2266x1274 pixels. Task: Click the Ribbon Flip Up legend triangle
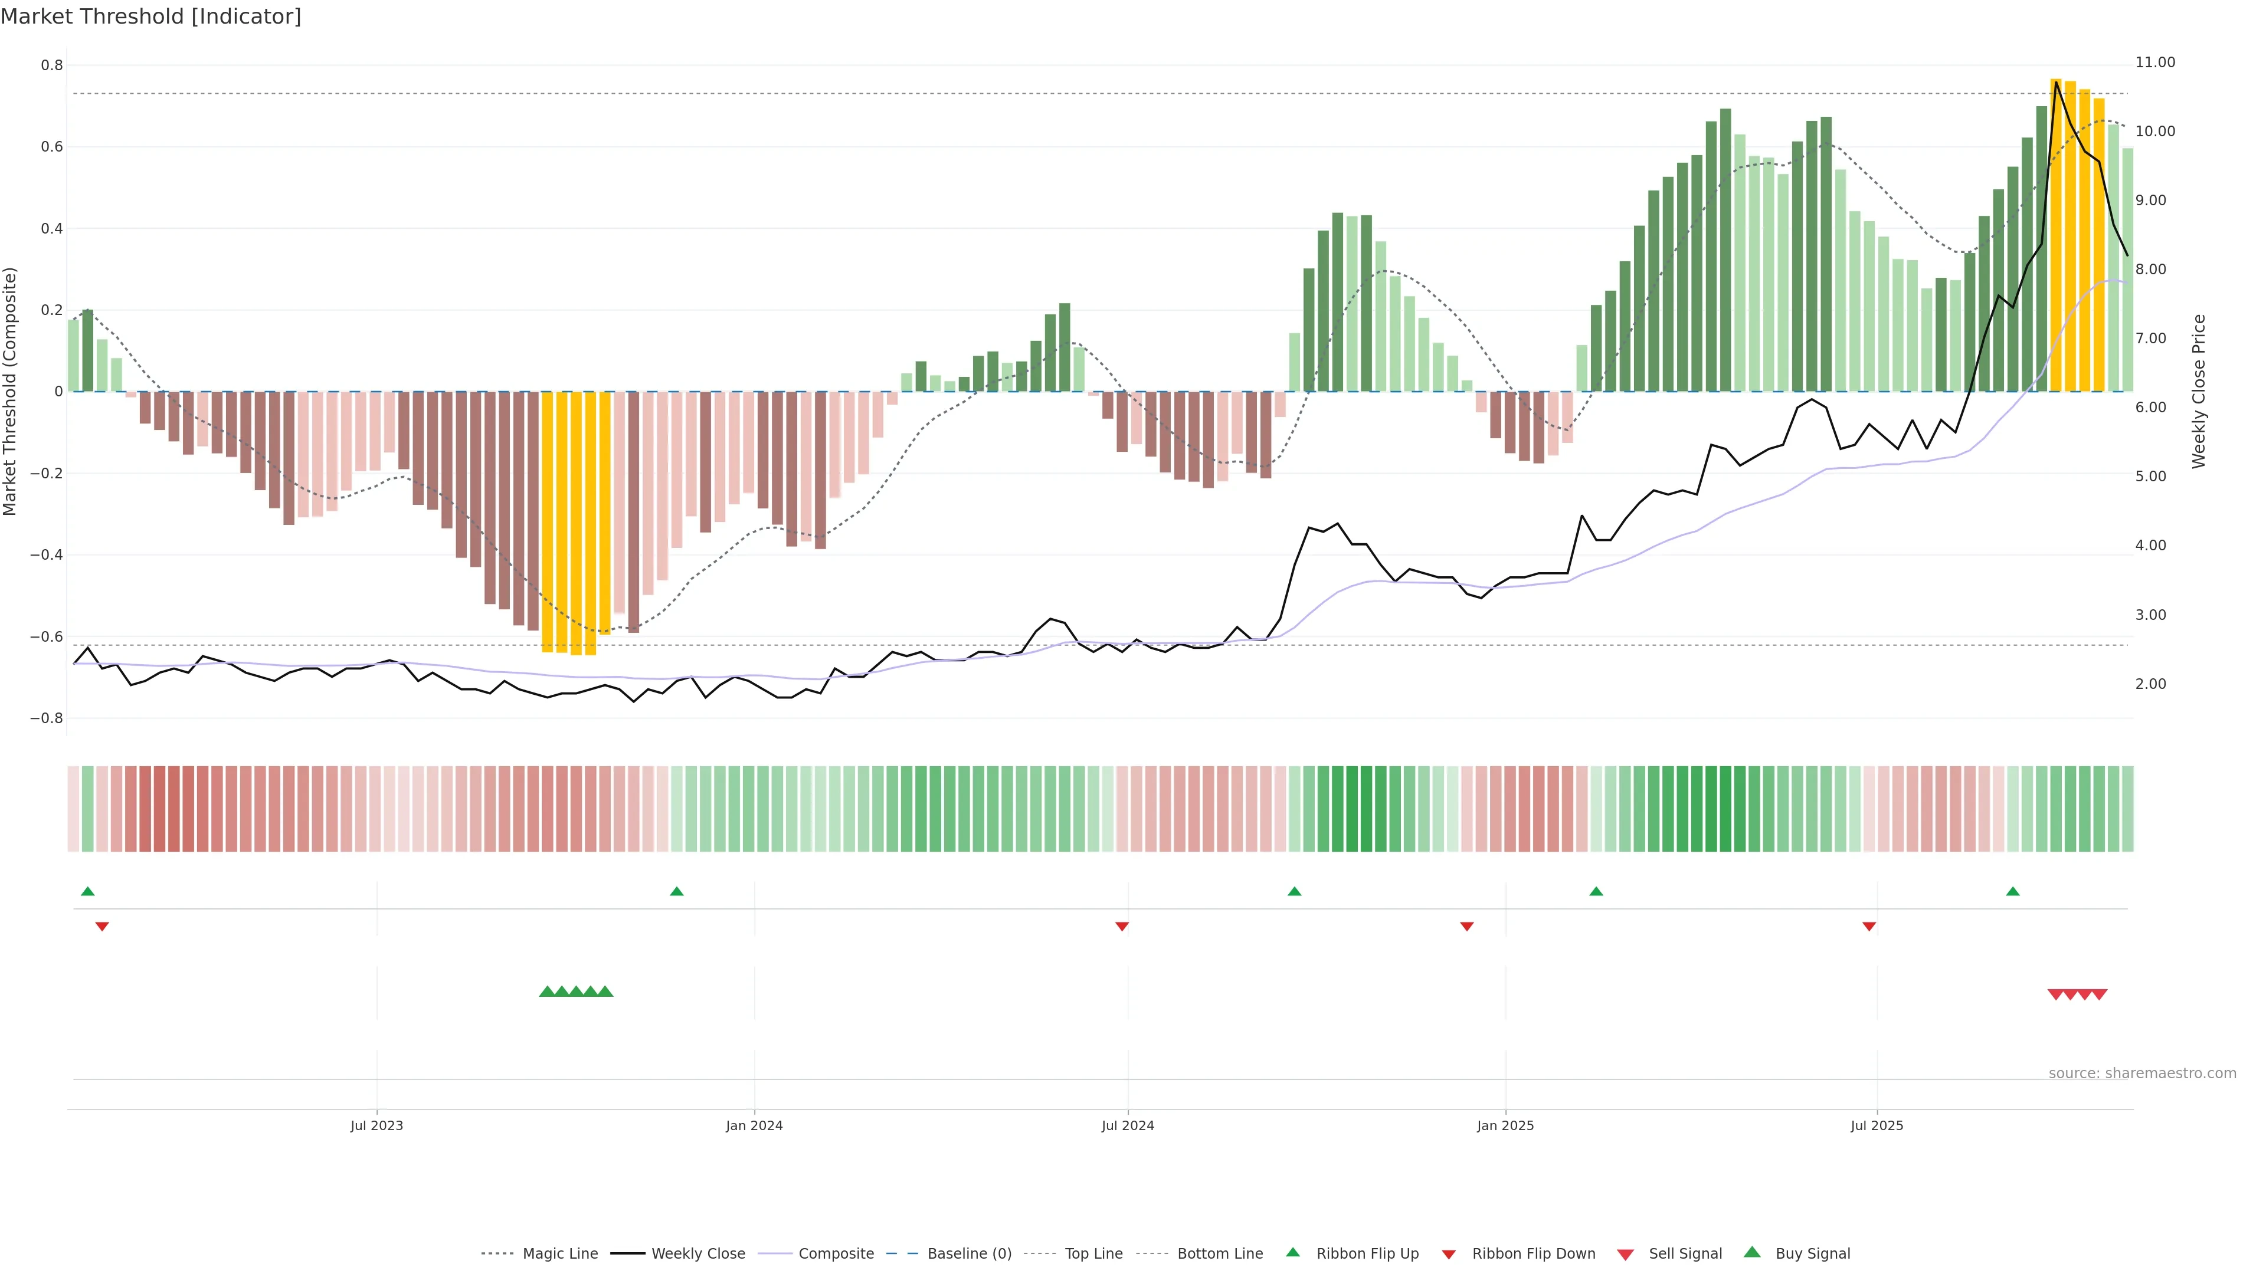1293,1252
